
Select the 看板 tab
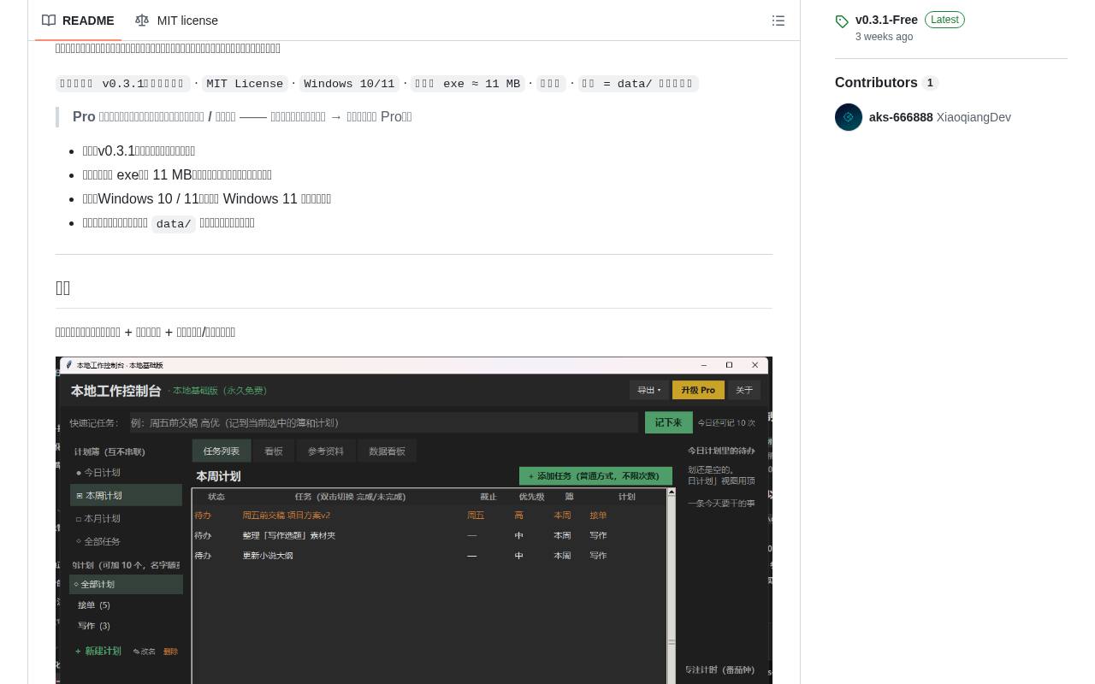[274, 451]
